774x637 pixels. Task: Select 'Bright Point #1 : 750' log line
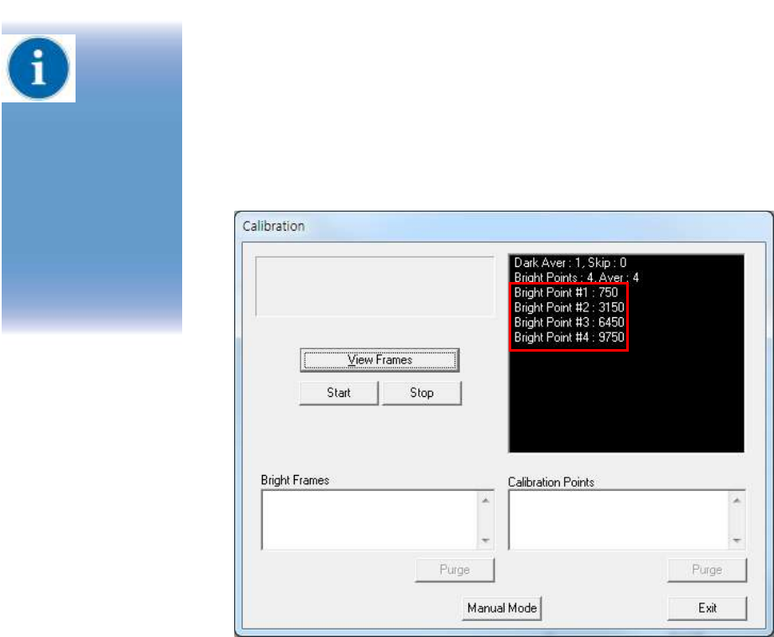566,293
